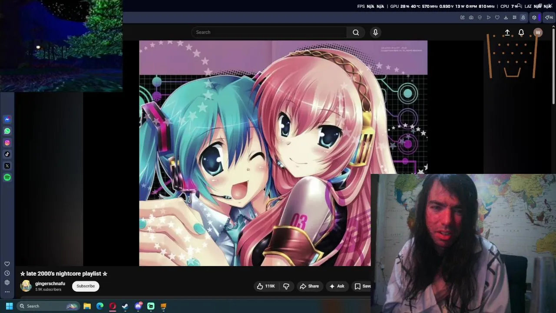Click the gingerschnafu channel avatar
Viewport: 556px width, 313px height.
pos(26,286)
